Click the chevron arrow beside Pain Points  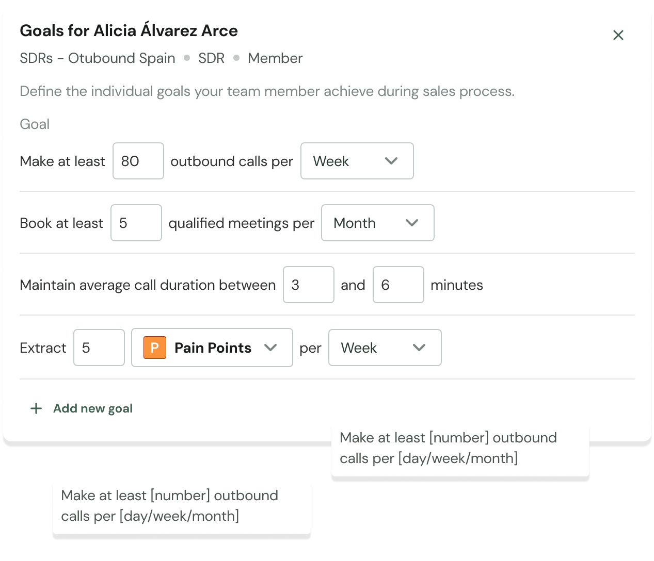pyautogui.click(x=270, y=348)
